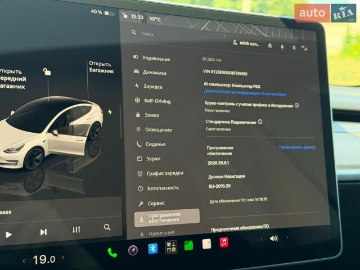
Task: Increase volume with right arrow
Action: click(287, 237)
